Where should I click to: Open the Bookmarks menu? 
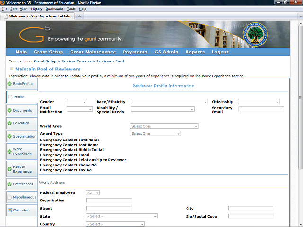(x=54, y=9)
